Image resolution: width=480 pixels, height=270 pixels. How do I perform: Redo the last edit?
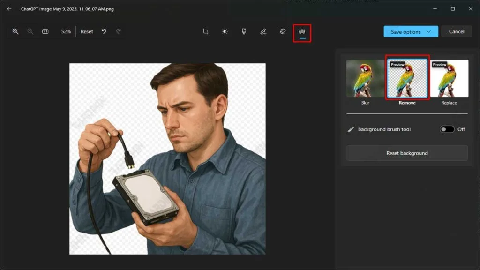tap(119, 31)
